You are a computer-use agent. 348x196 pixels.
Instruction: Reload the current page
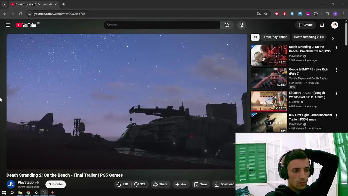pyautogui.click(x=20, y=14)
